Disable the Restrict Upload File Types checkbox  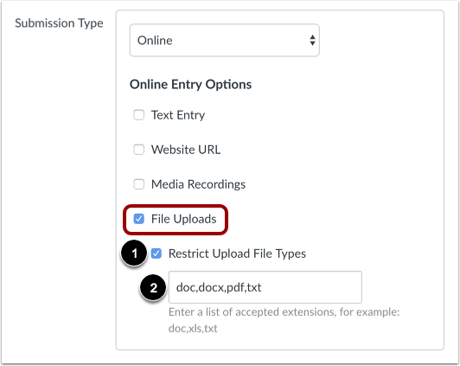point(156,254)
